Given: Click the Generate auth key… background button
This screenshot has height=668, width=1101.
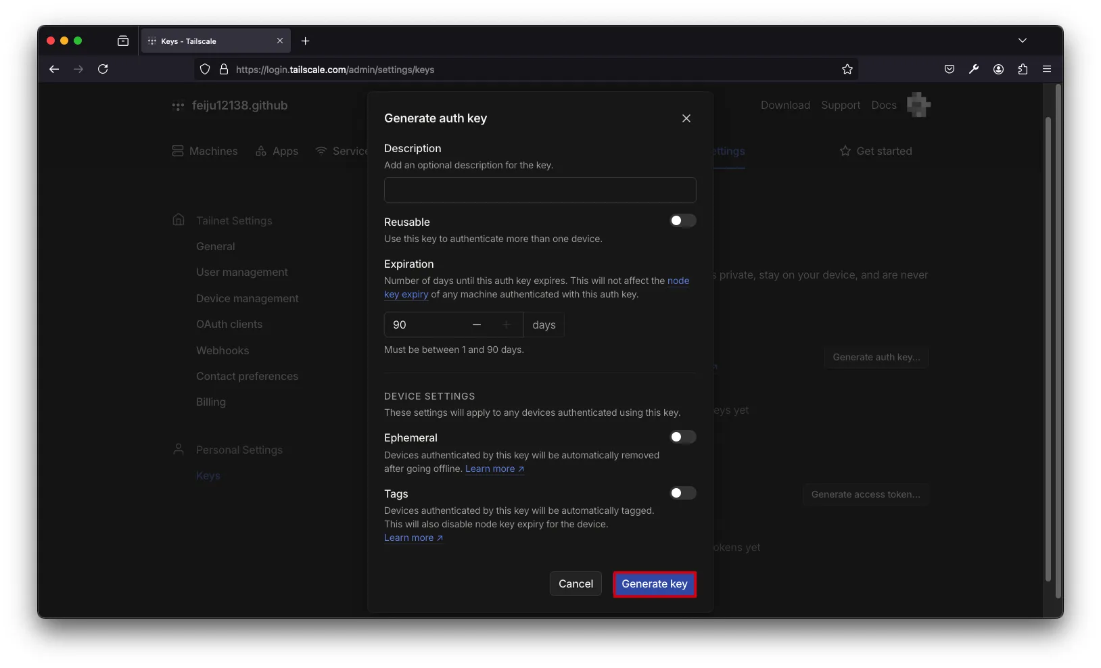Looking at the screenshot, I should [x=876, y=357].
